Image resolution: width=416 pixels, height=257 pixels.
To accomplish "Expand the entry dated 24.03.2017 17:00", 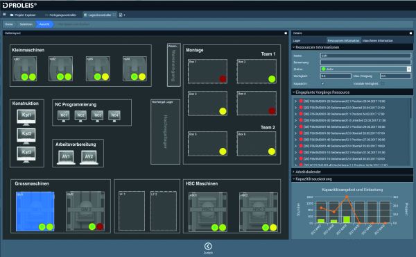I will 295,114.
